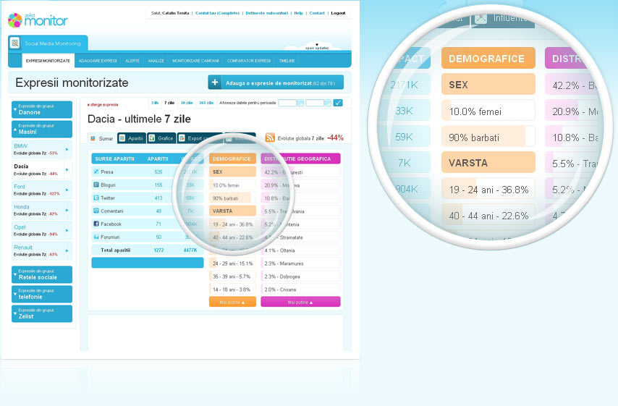Click Adauga o expresie de monitorizat button

coord(276,83)
